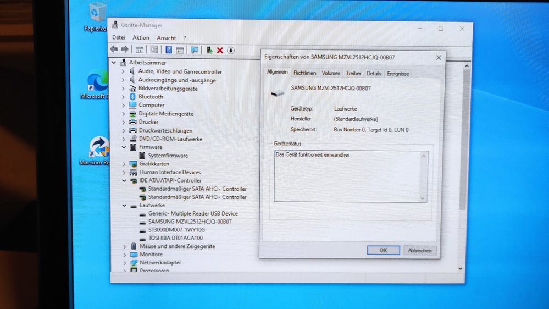
Task: Expand the Bluetooth category
Action: (x=123, y=97)
